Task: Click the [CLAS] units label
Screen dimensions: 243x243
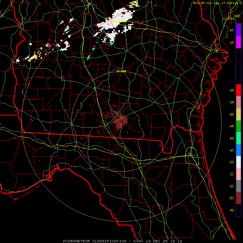Action: [228, 19]
